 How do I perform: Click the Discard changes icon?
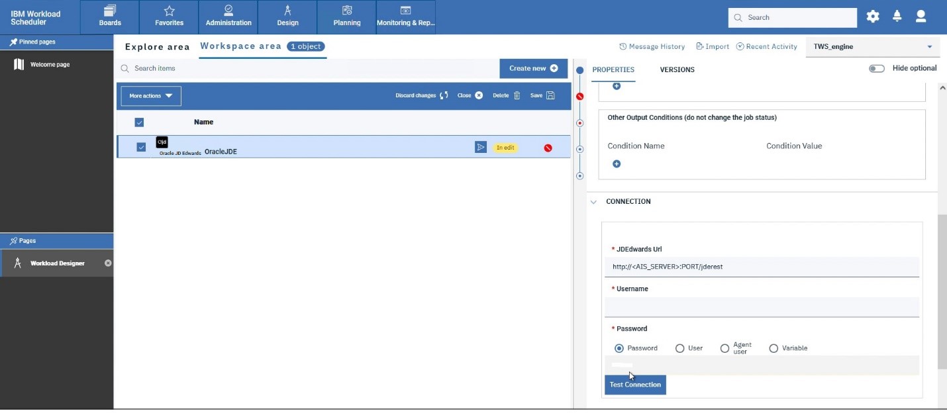point(444,95)
